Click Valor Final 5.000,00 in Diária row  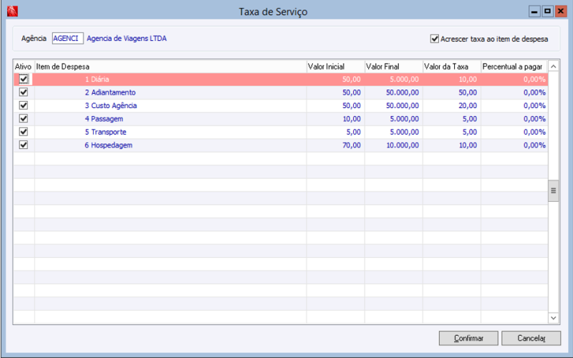[x=404, y=79]
